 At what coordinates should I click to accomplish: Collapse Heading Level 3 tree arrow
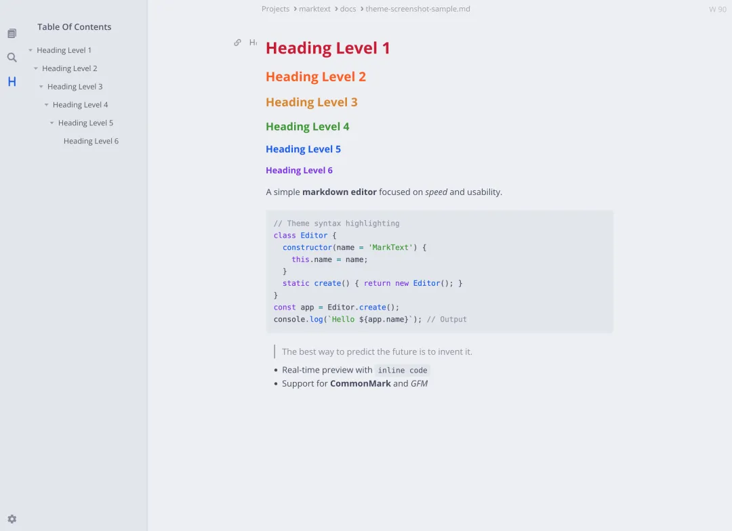[x=41, y=86]
